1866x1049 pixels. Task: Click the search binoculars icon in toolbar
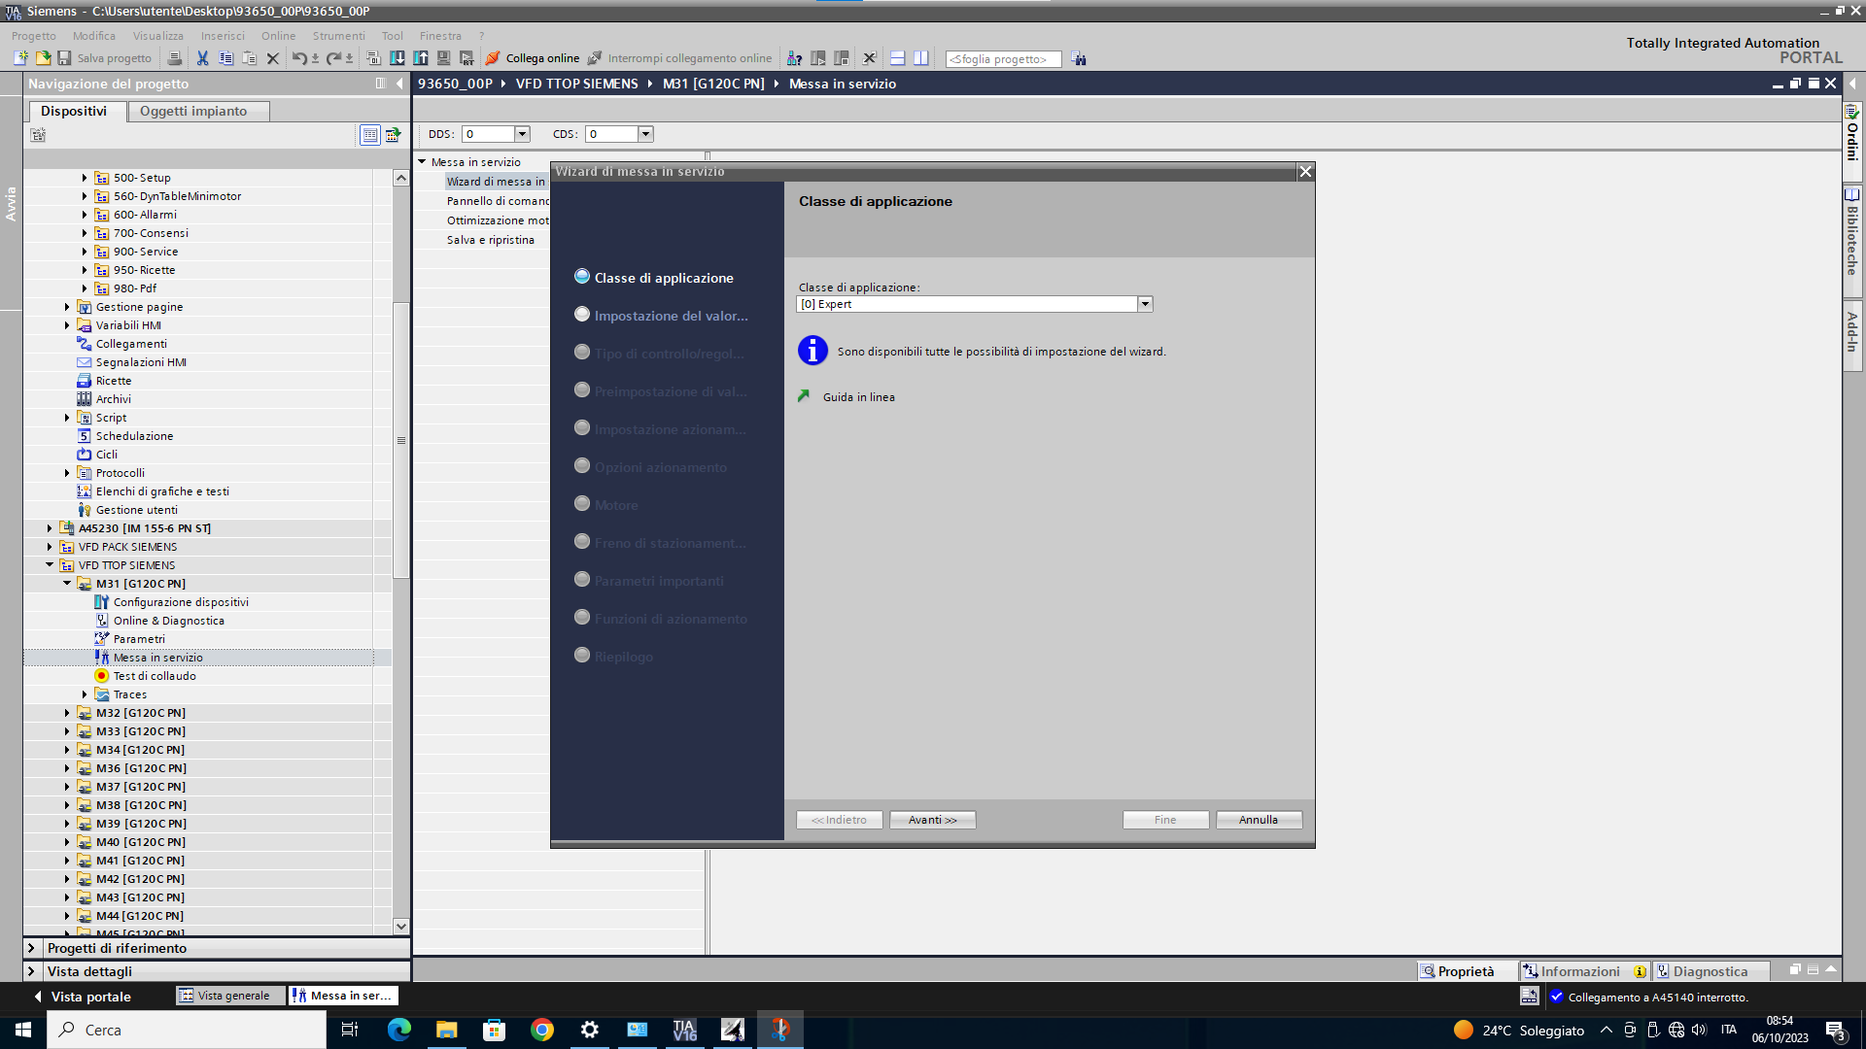point(1079,58)
